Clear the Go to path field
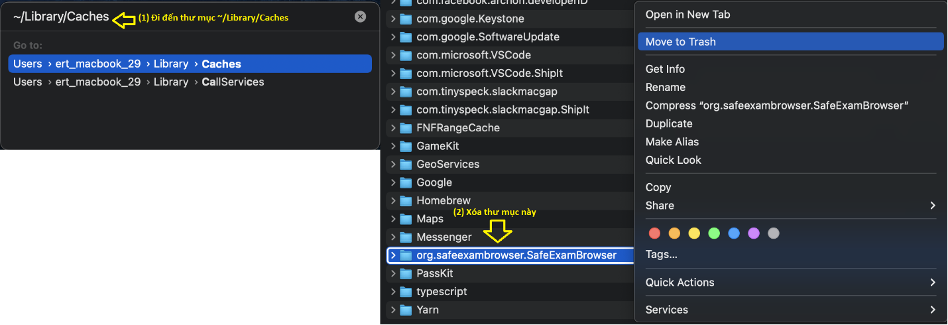Viewport: 948px width, 325px height. pos(360,17)
